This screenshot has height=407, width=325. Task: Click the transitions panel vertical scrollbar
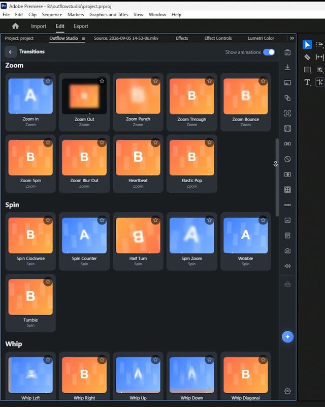pyautogui.click(x=277, y=177)
